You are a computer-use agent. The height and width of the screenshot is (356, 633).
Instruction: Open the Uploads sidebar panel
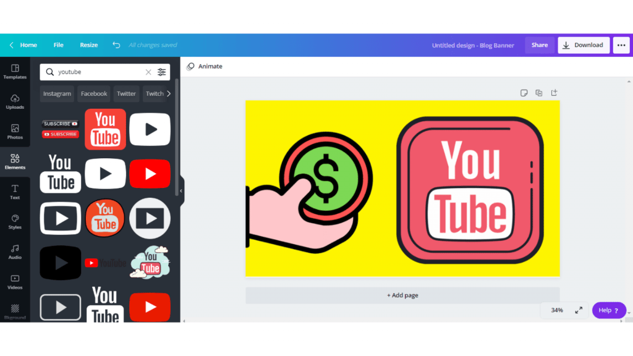(x=15, y=102)
